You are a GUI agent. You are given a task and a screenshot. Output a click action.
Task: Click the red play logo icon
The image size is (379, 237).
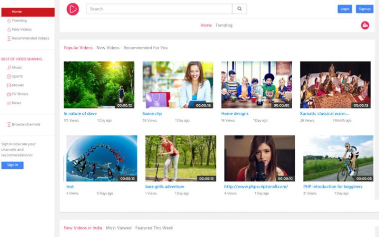coord(73,8)
